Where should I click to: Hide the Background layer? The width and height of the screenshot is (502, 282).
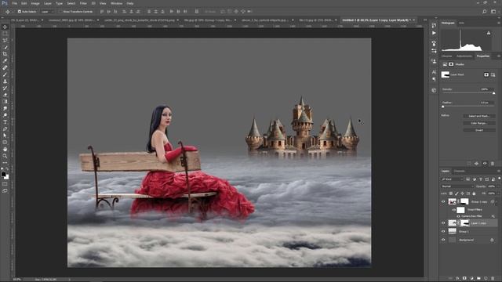(x=443, y=240)
